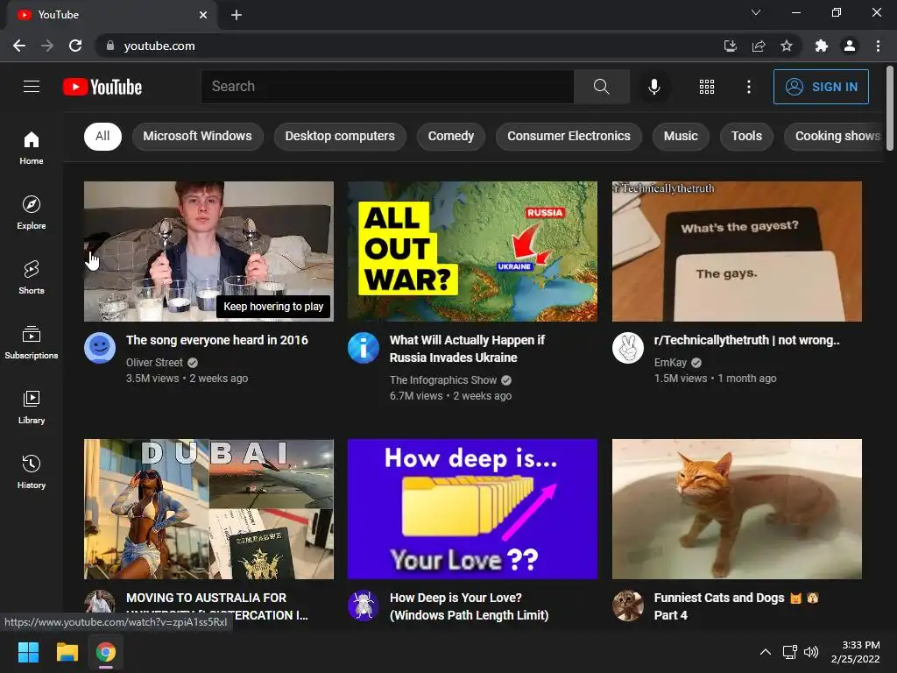Image resolution: width=897 pixels, height=673 pixels.
Task: Select the Microsoft Windows filter chip
Action: 197,136
